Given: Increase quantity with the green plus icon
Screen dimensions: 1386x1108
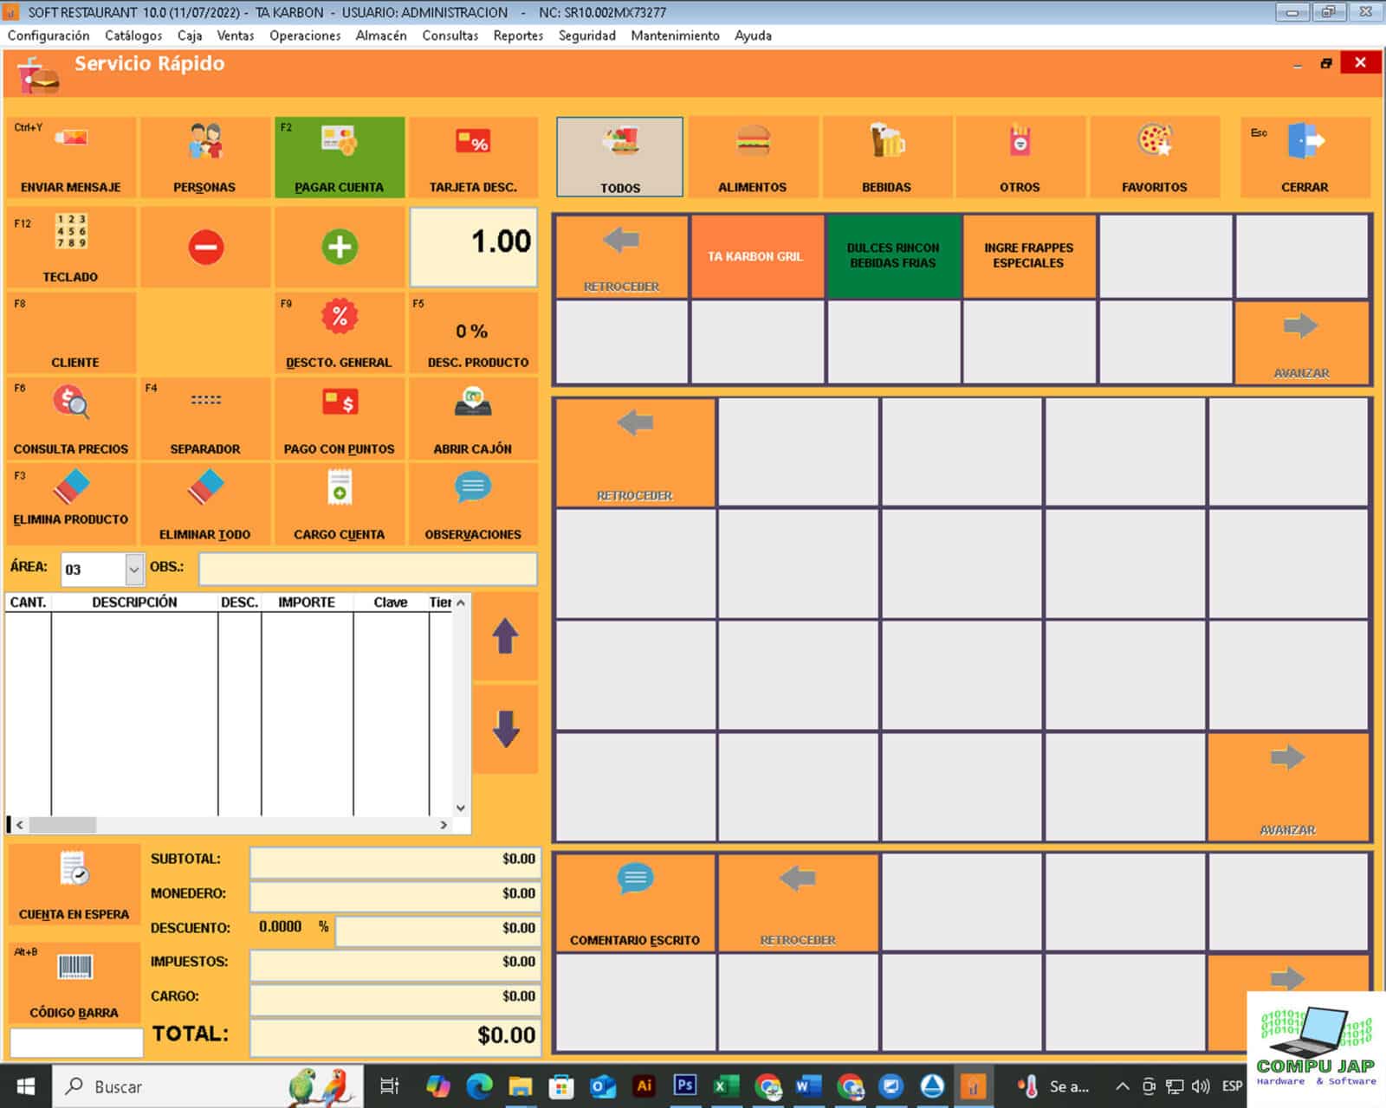Looking at the screenshot, I should pos(340,247).
